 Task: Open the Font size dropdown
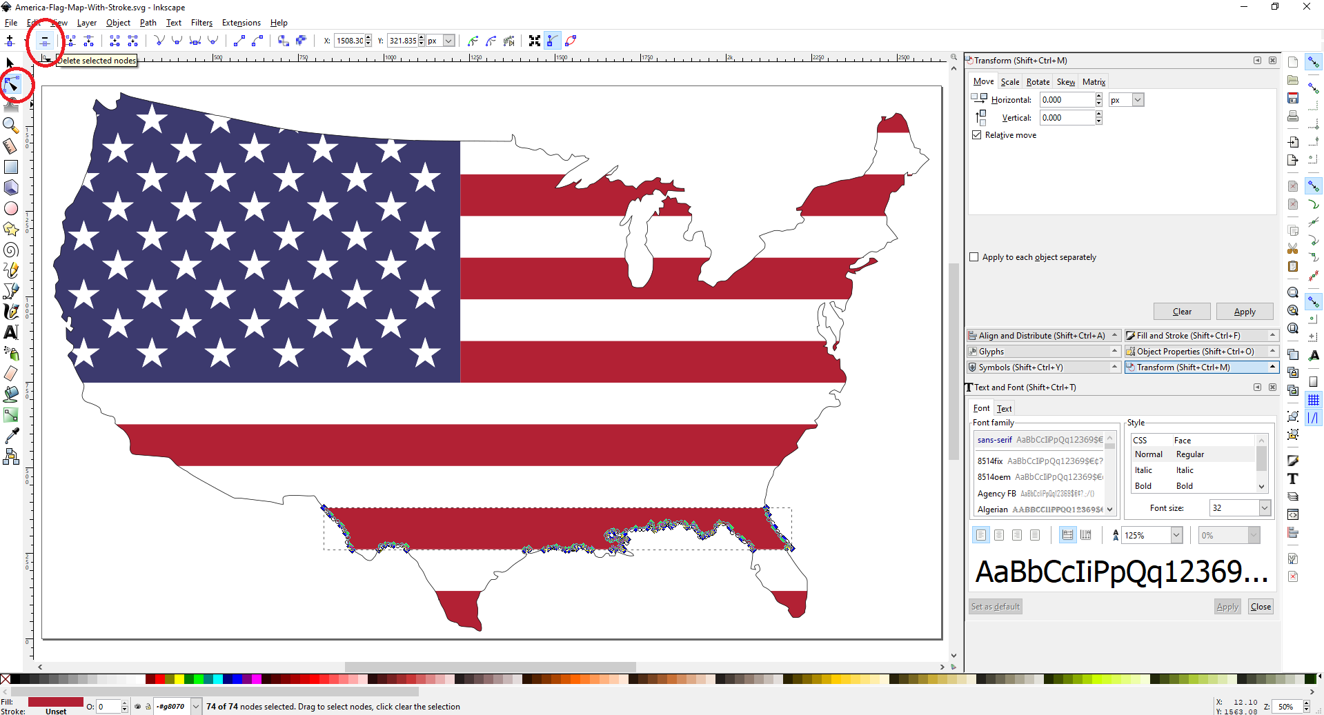[x=1265, y=508]
